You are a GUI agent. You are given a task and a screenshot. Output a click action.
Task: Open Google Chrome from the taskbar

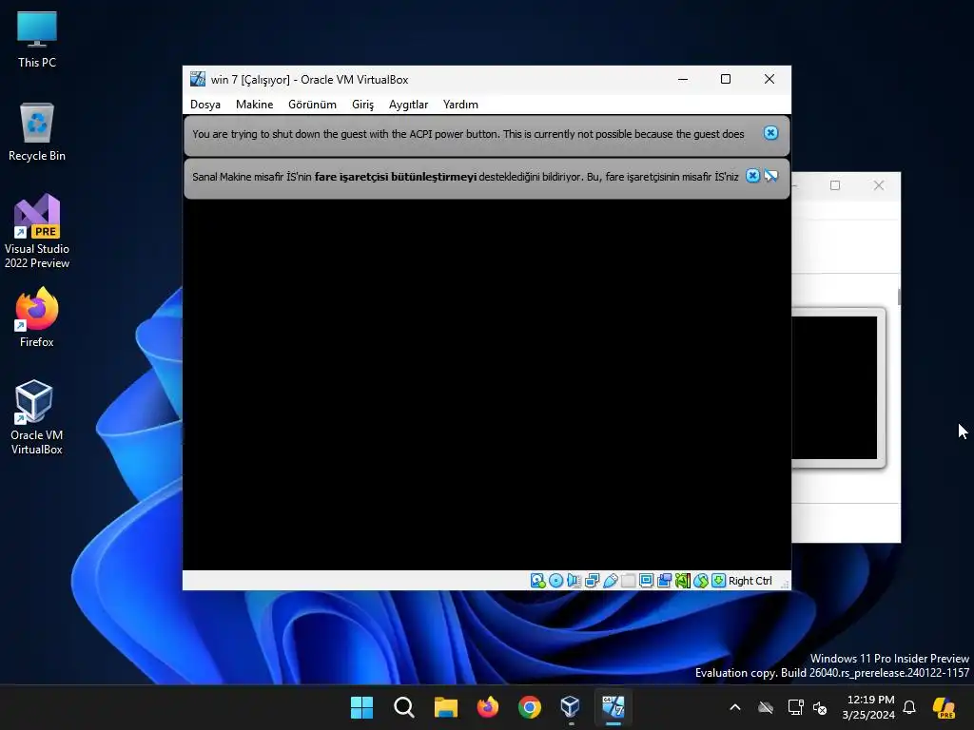[529, 707]
